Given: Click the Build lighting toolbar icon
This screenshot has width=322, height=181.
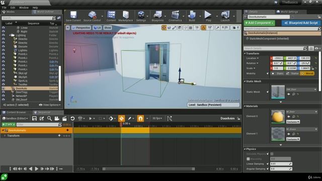Looking at the screenshot, I should pyautogui.click(x=192, y=16).
